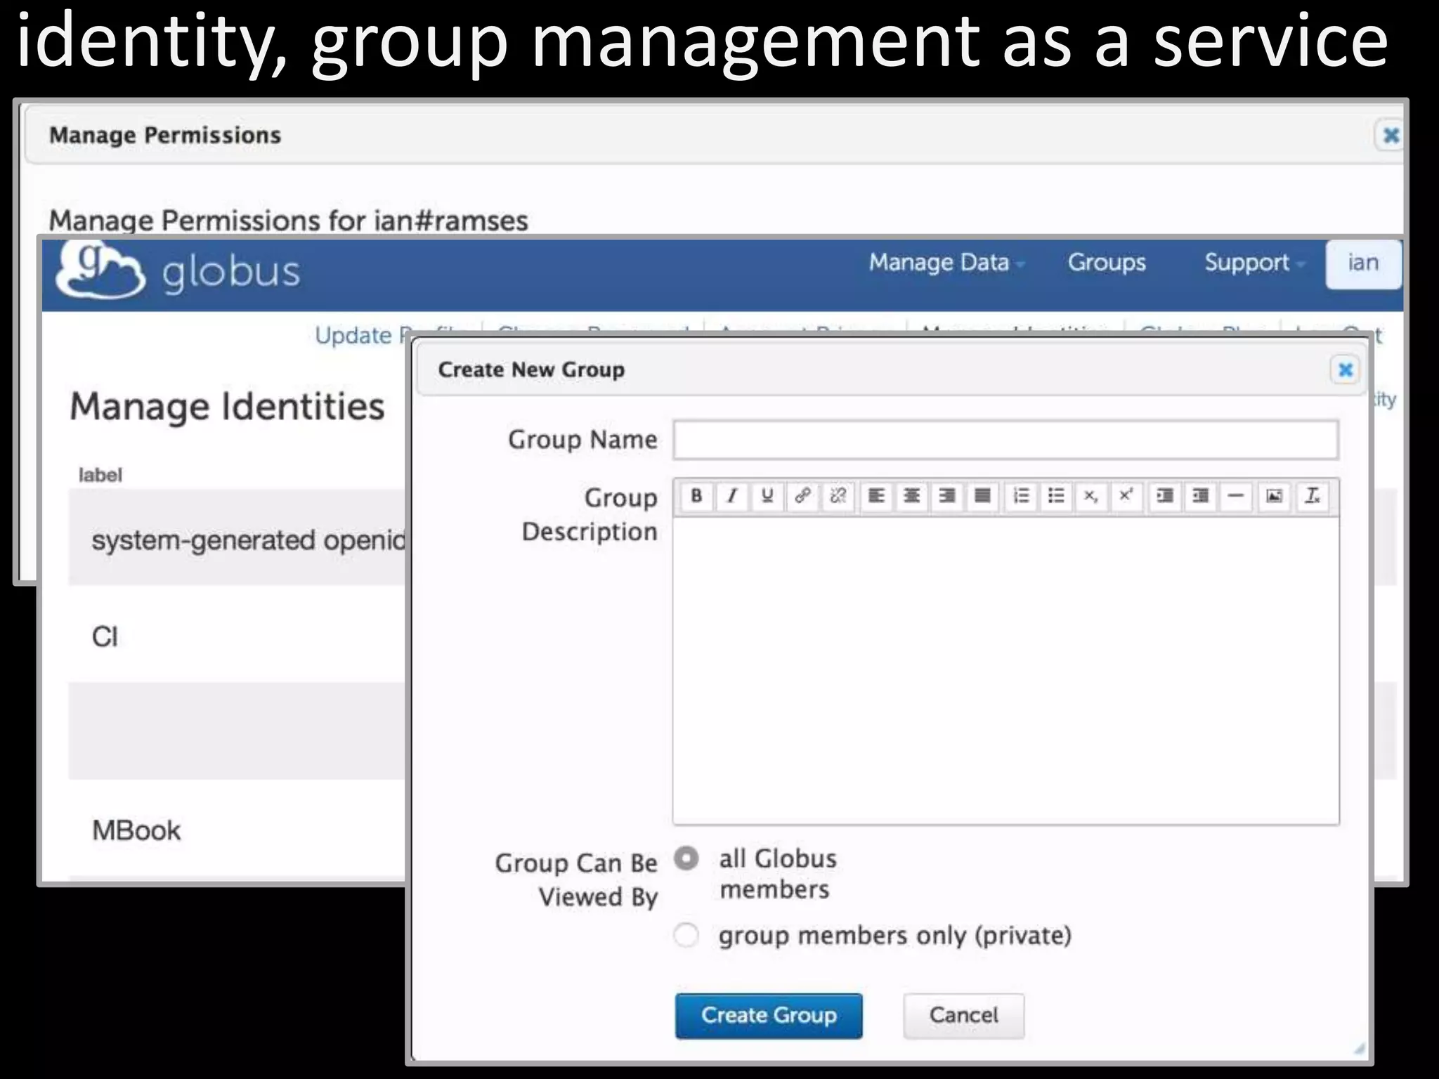The image size is (1439, 1079).
Task: Click the Globus cloud logo
Action: pyautogui.click(x=100, y=271)
